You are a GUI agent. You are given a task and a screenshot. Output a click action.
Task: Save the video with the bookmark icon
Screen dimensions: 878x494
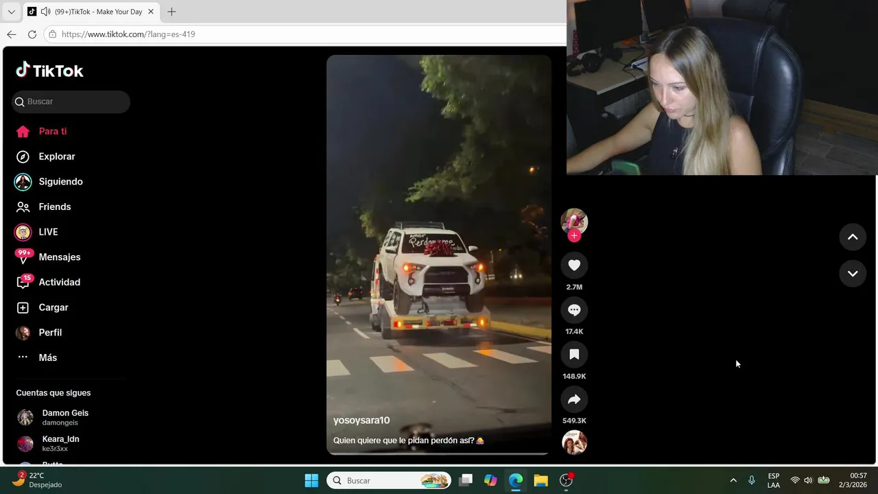574,355
